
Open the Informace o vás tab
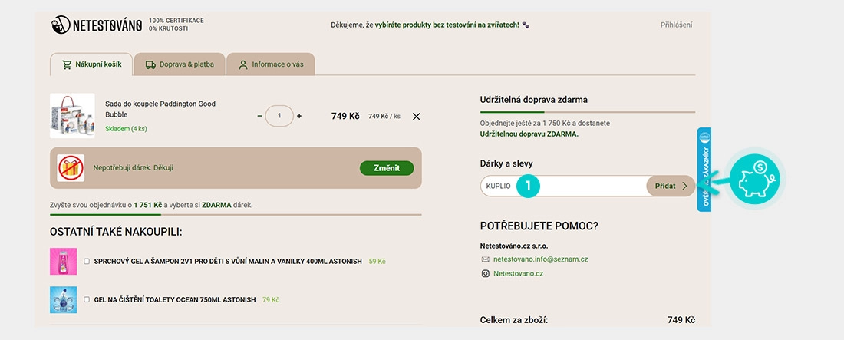click(271, 64)
